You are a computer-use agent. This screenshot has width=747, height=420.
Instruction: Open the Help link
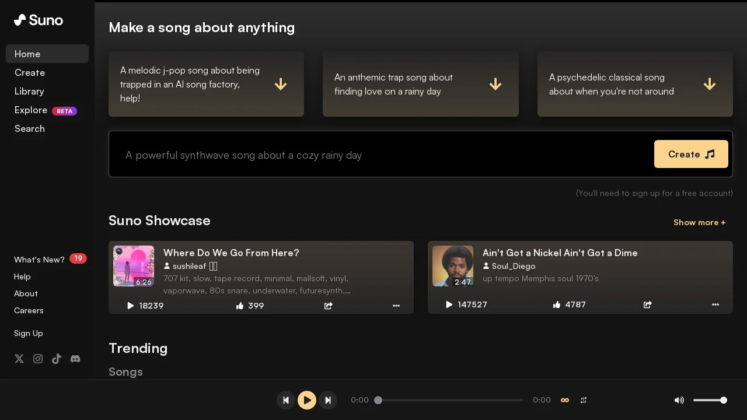click(22, 276)
